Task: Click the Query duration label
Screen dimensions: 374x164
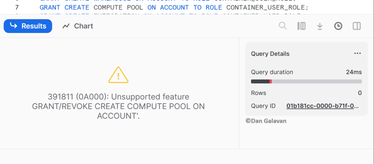Action: (272, 72)
